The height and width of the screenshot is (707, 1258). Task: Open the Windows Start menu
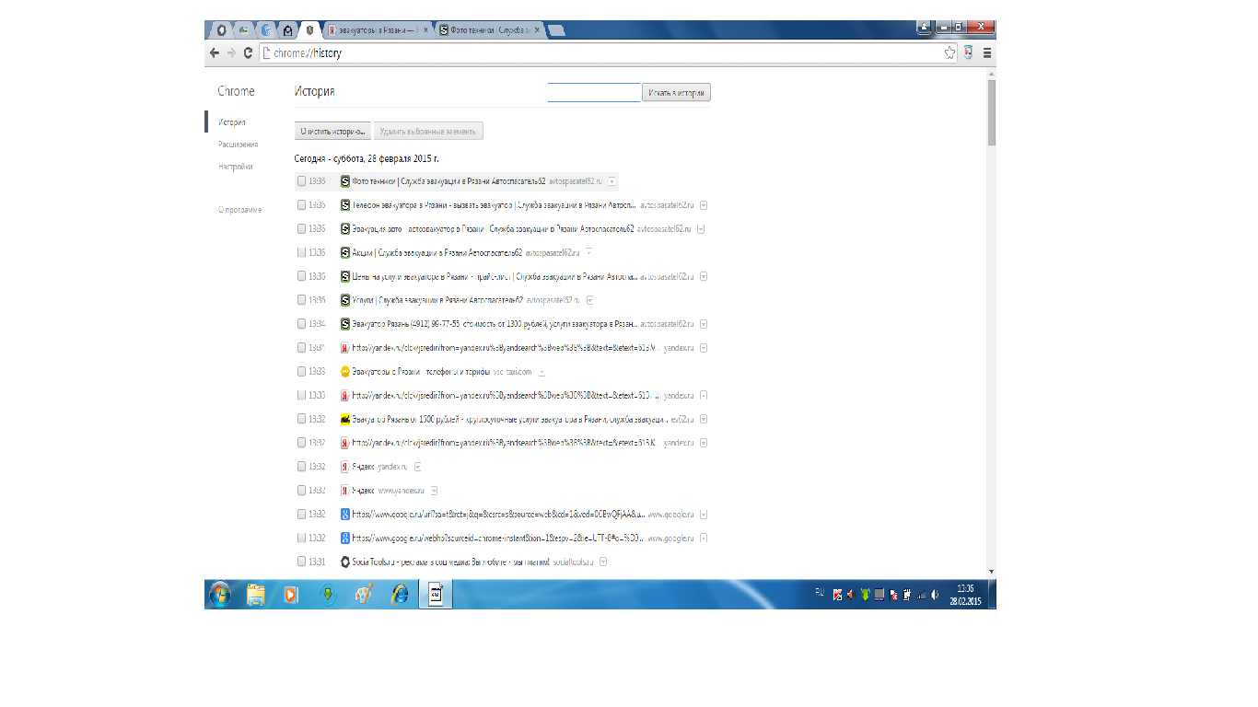coord(220,595)
